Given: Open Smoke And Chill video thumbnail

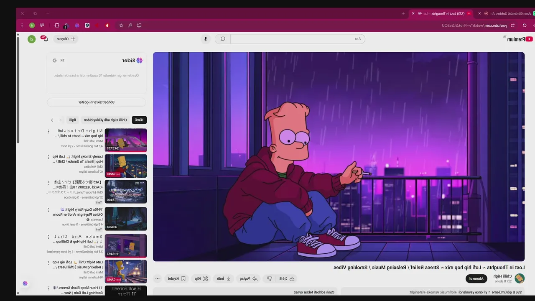Looking at the screenshot, I should click(126, 245).
